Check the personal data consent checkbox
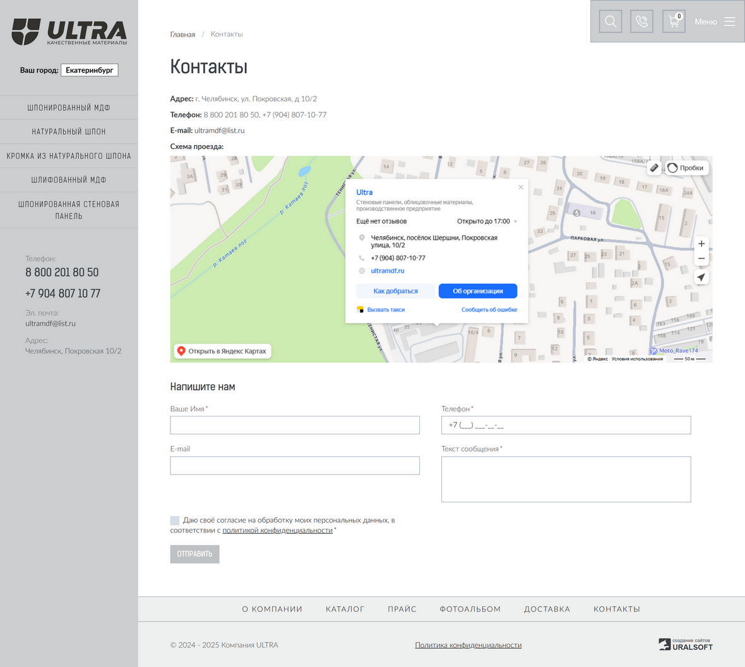 pos(175,521)
